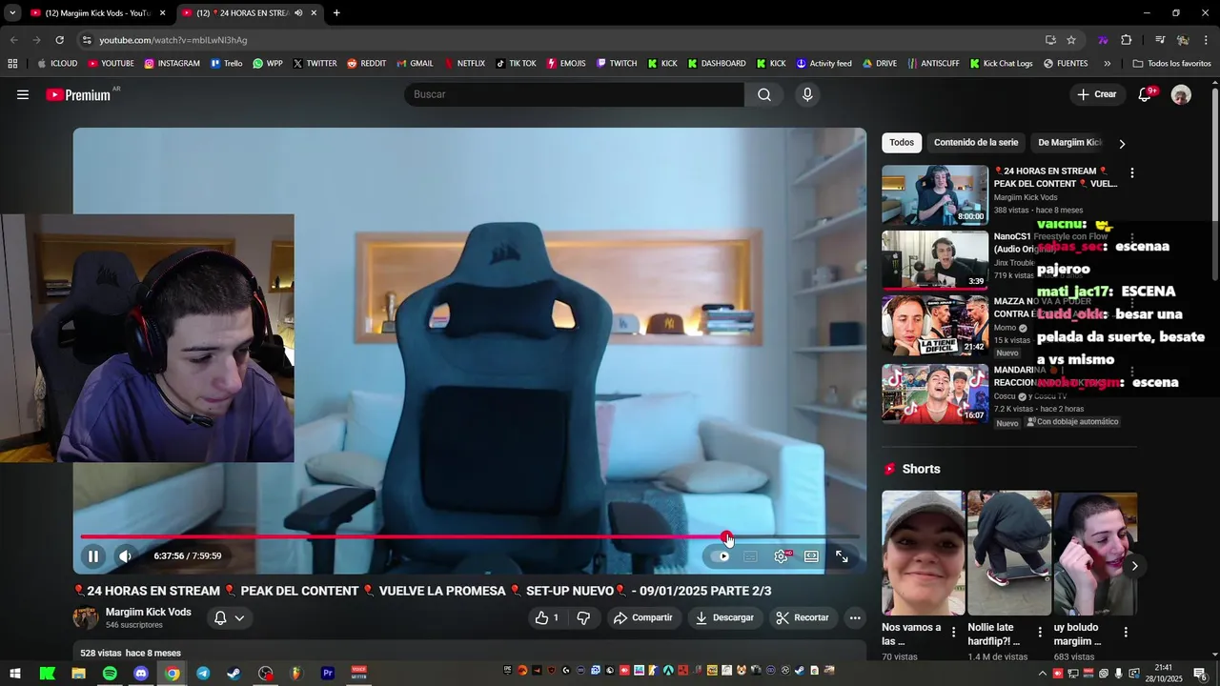Screen dimensions: 1220x686
Task: Open options for uy boludo margiim short
Action: tap(1126, 633)
